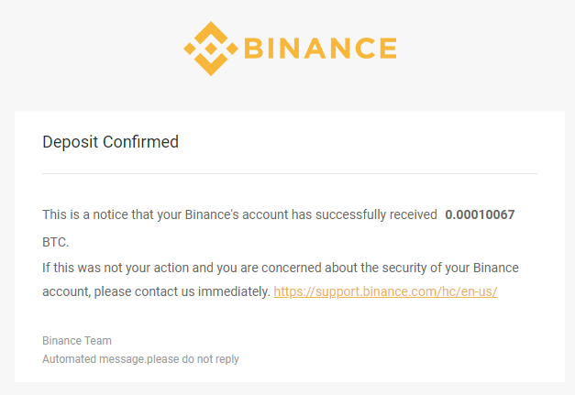The height and width of the screenshot is (395, 575).
Task: Click the letter B in BINANCE wordmark
Action: click(x=253, y=49)
